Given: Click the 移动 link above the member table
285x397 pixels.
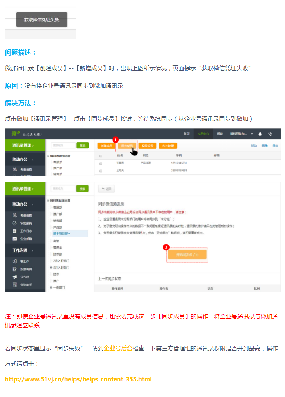Looking at the screenshot, I should pyautogui.click(x=254, y=146).
